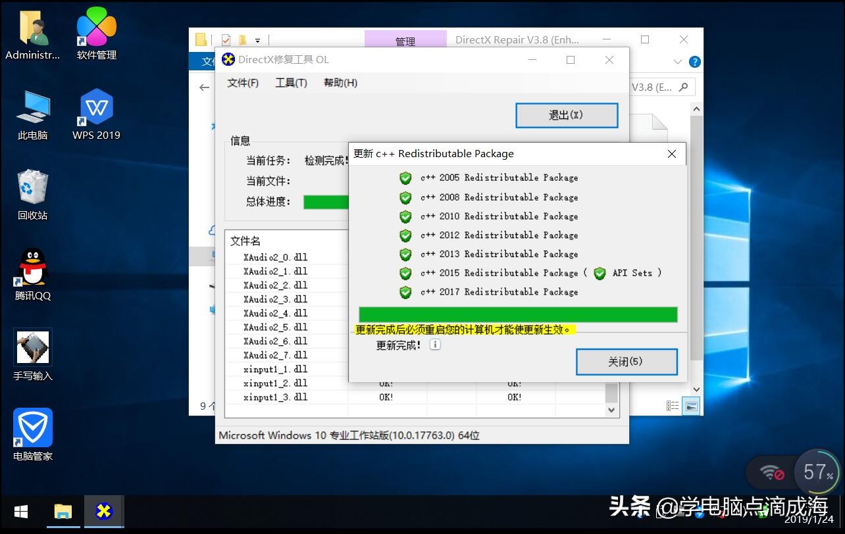
Task: Expand the Explorer ribbon with the chevron
Action: [x=678, y=62]
